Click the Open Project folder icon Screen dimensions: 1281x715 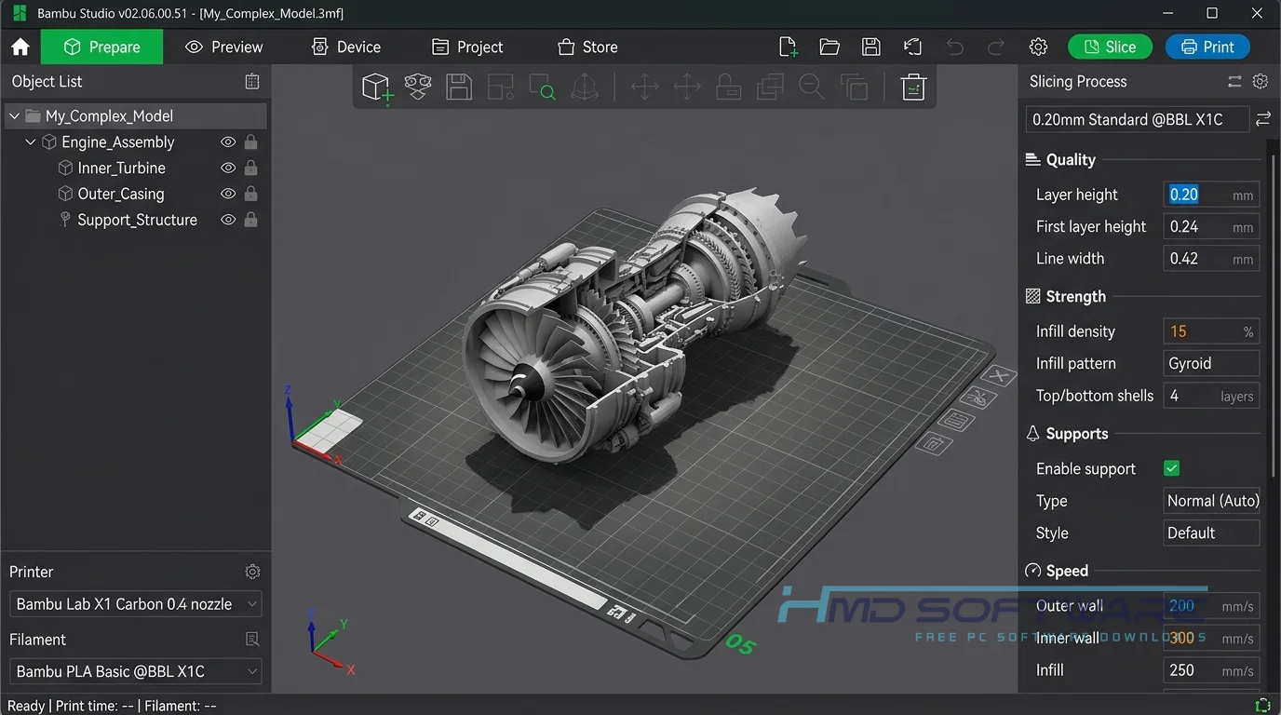coord(829,47)
